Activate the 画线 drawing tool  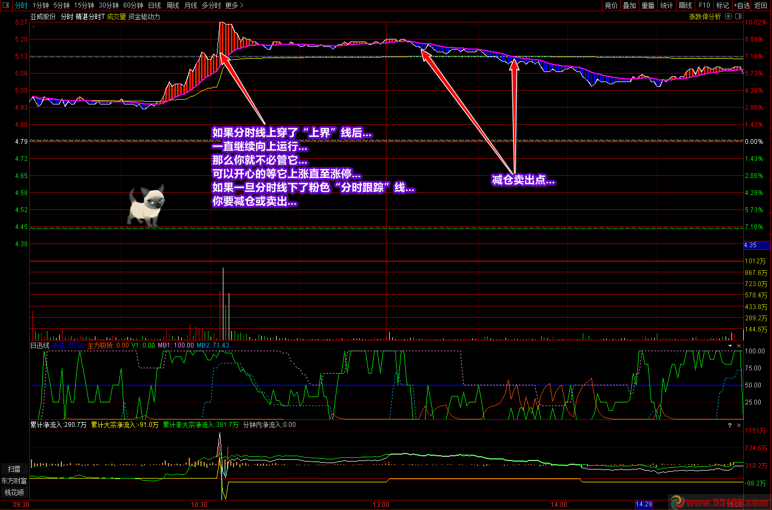(x=686, y=5)
